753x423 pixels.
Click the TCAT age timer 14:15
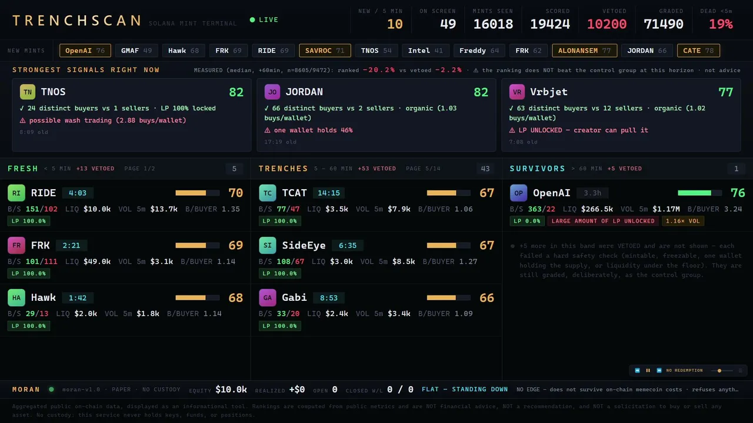point(329,193)
